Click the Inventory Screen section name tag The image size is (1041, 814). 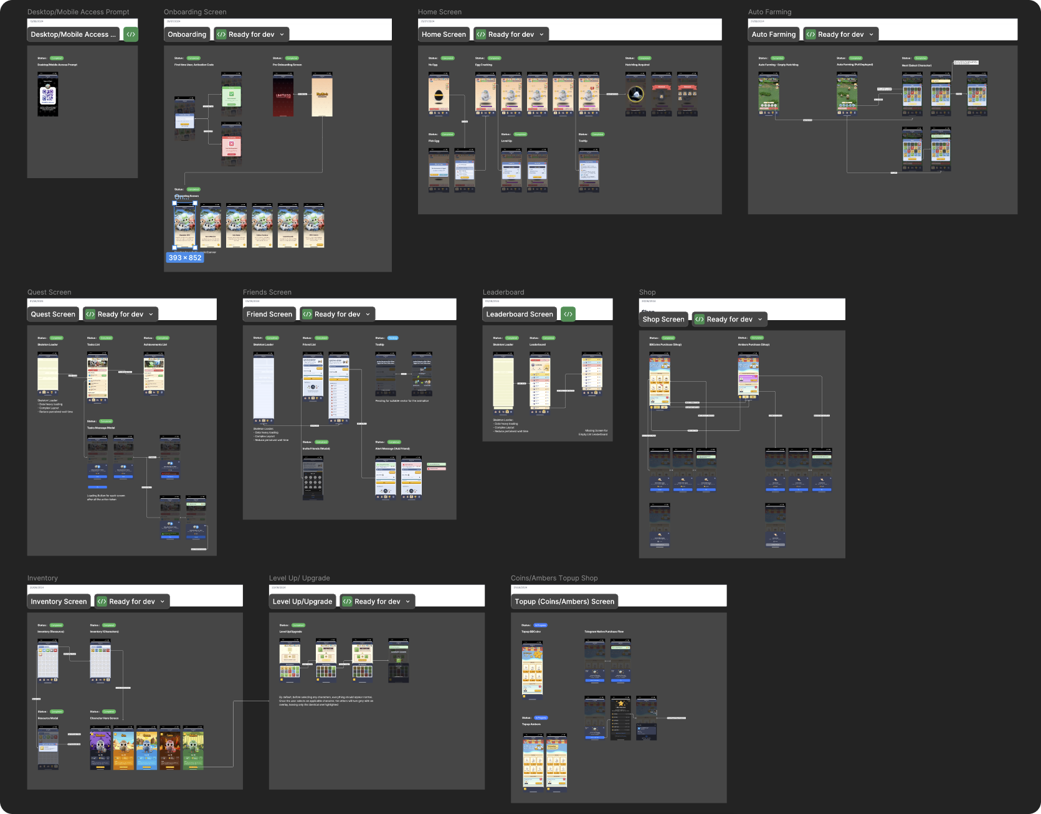coord(59,602)
